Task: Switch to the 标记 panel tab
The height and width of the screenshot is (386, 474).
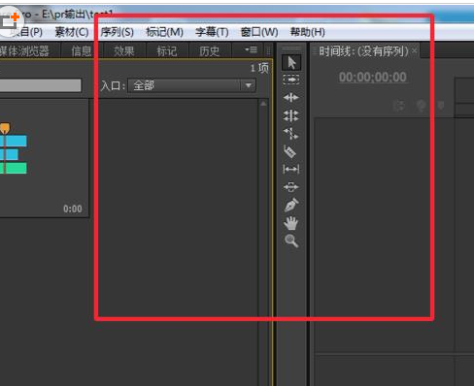Action: point(167,50)
